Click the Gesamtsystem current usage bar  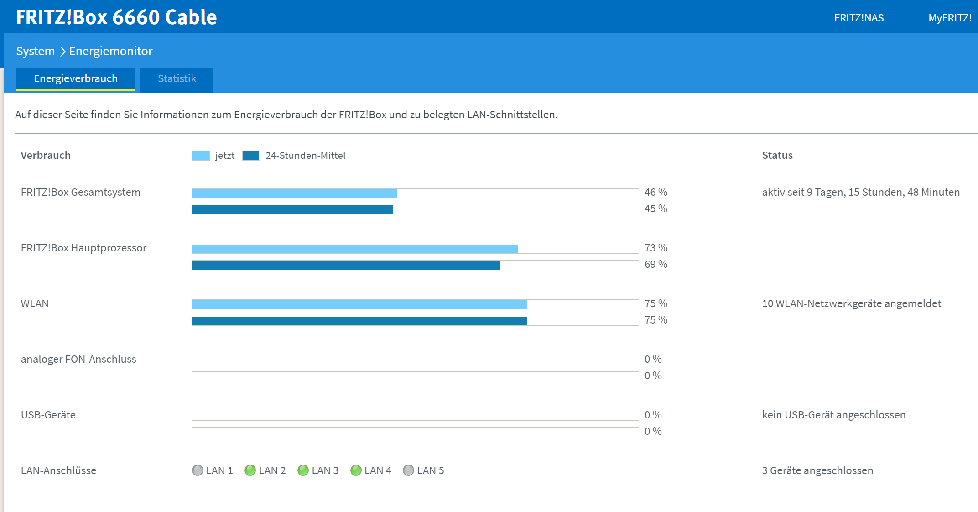pyautogui.click(x=294, y=193)
